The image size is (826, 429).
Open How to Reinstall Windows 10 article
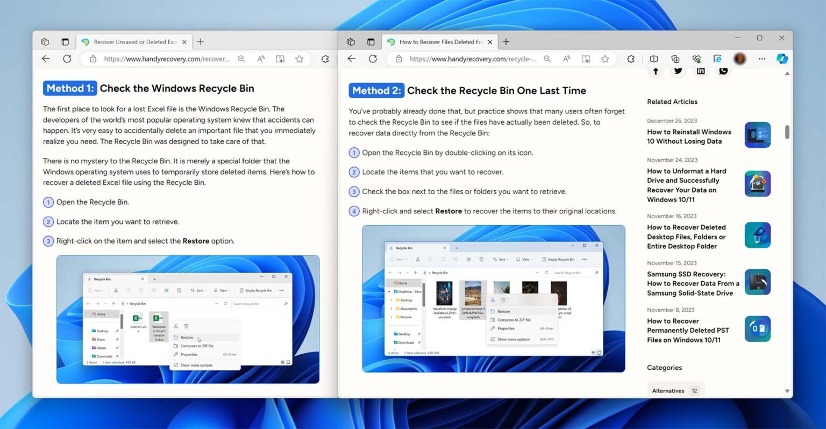[689, 137]
